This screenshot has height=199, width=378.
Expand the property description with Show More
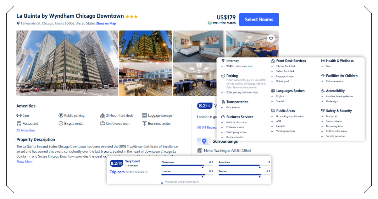tap(24, 161)
